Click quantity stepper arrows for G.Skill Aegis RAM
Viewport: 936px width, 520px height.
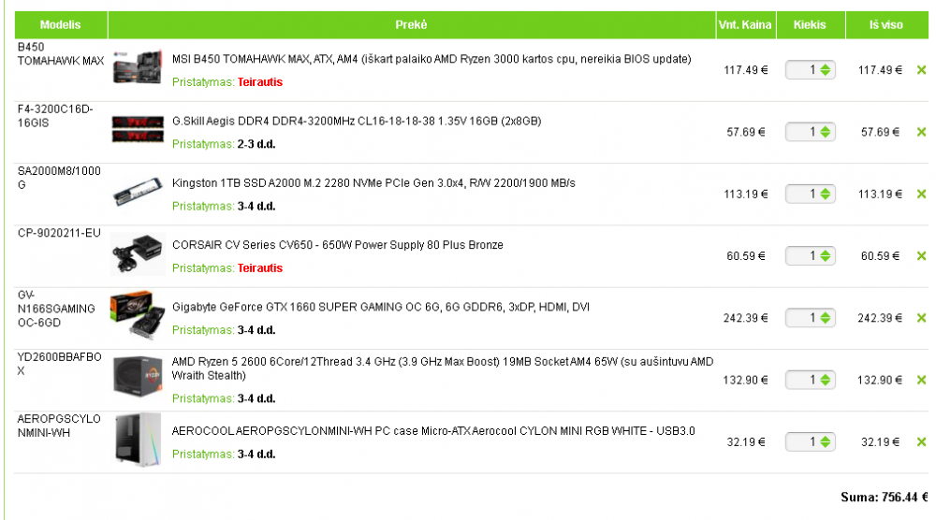pos(826,133)
